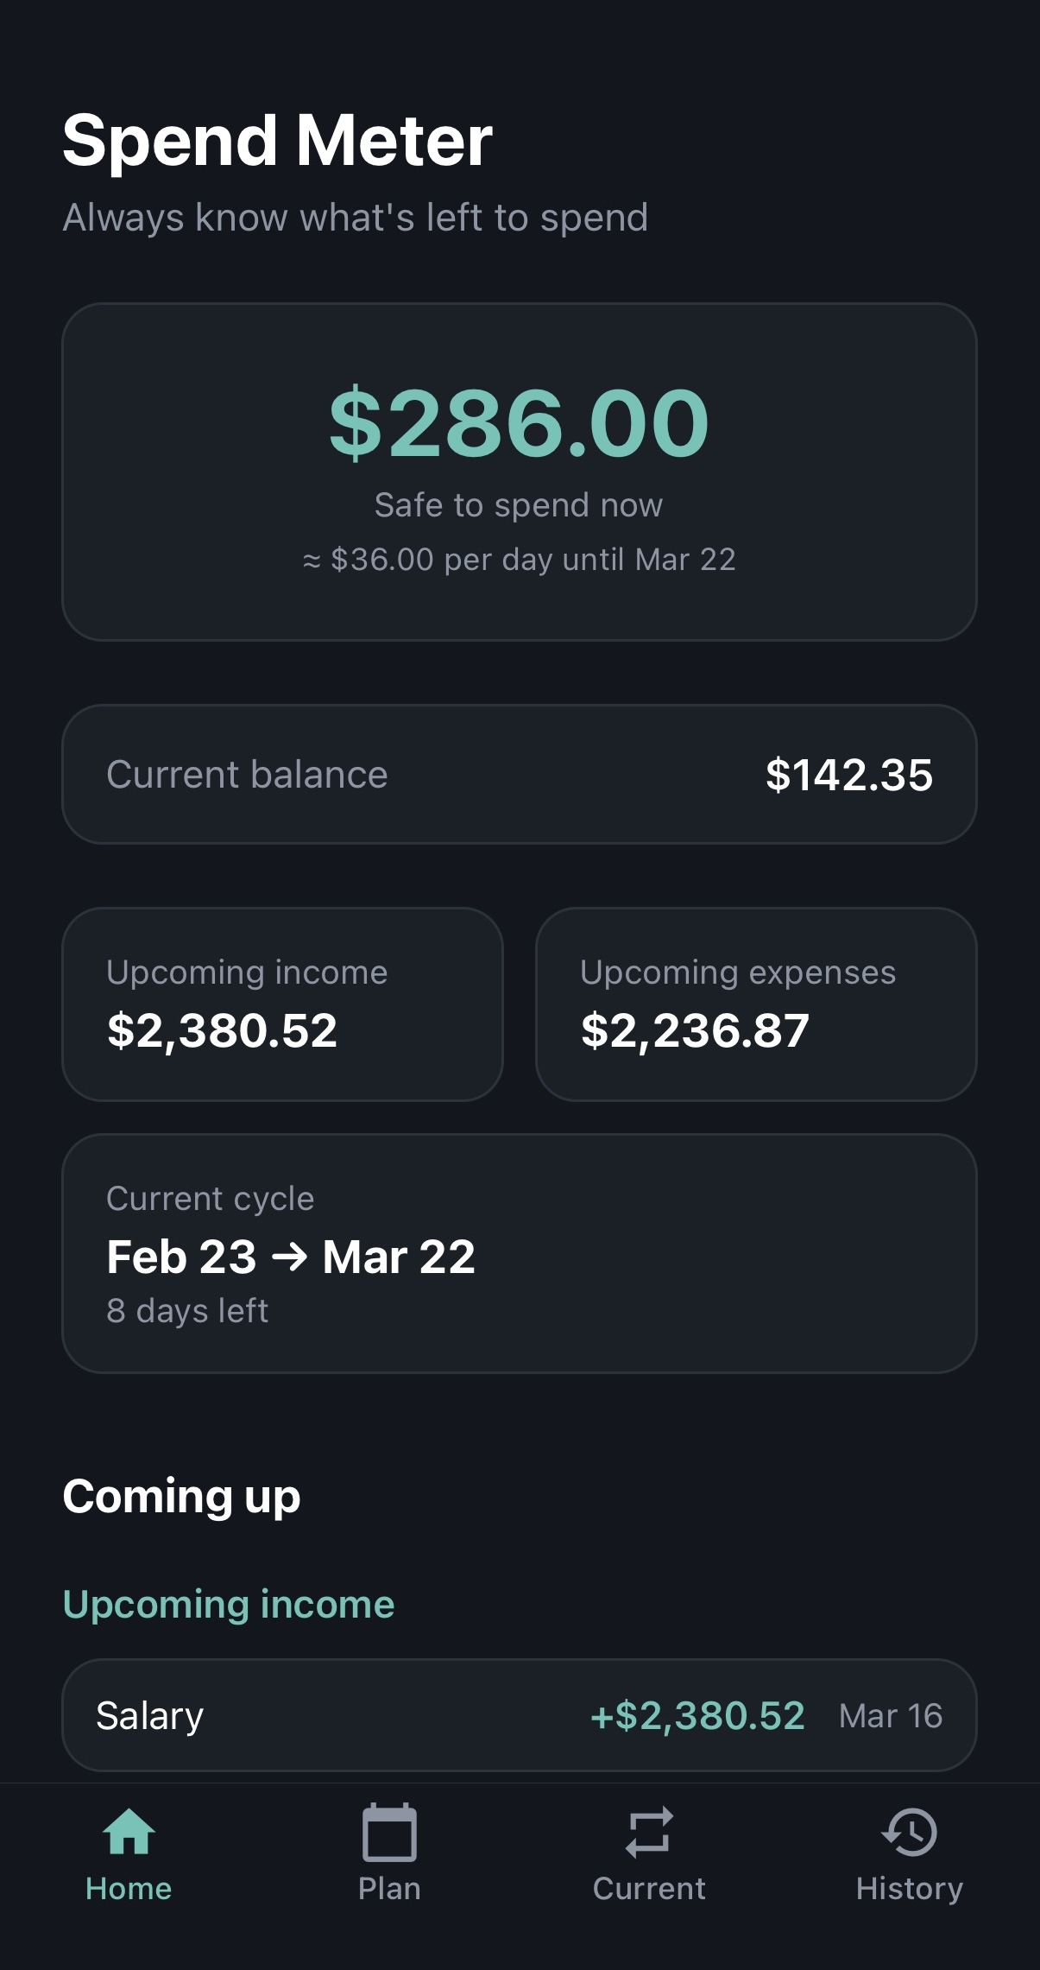Open the History clock icon
This screenshot has width=1040, height=1970.
[910, 1831]
